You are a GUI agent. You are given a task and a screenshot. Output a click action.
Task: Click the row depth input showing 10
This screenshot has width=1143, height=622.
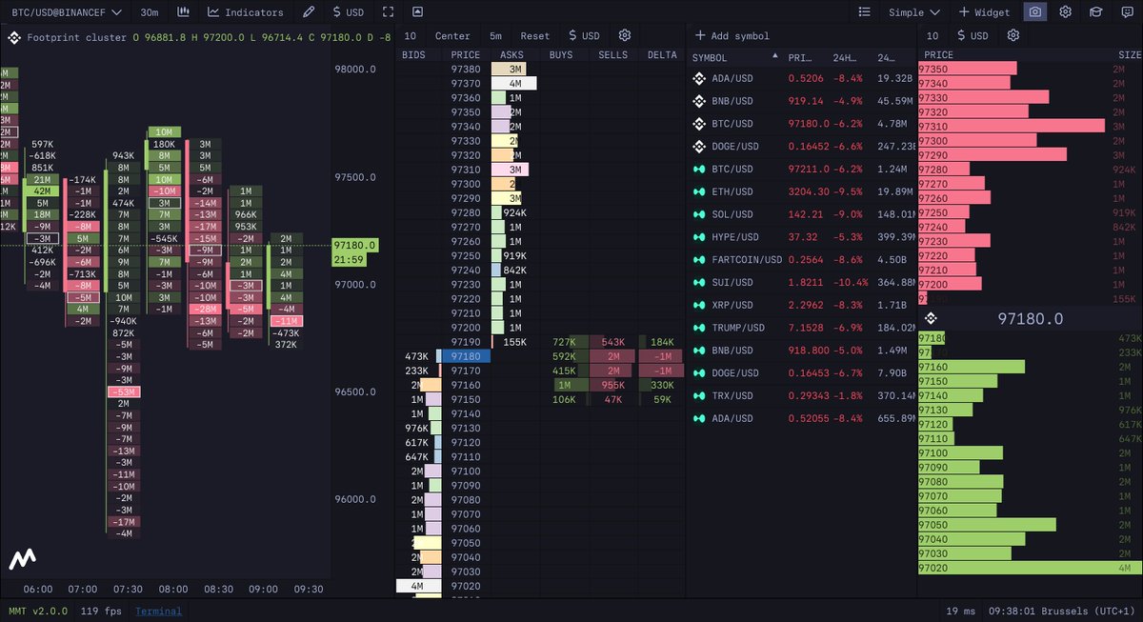click(x=410, y=35)
